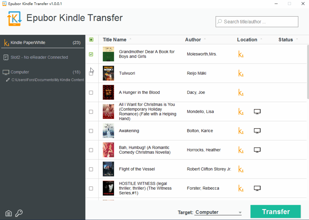The height and width of the screenshot is (220, 309).
Task: Check the Flight of the Vessel checkbox
Action: (91, 169)
